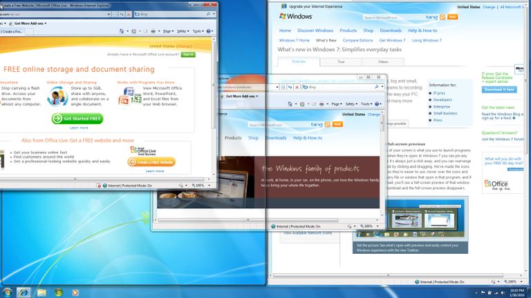The width and height of the screenshot is (531, 298).
Task: Click Compatibility View icon in Windows products window
Action: 283,87
